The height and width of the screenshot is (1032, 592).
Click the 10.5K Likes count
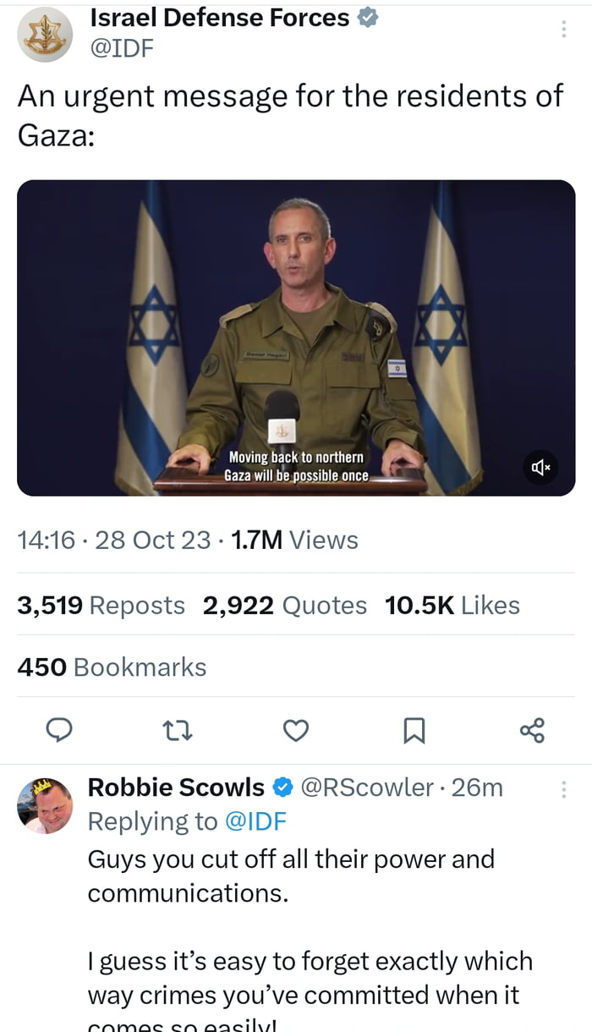(452, 605)
